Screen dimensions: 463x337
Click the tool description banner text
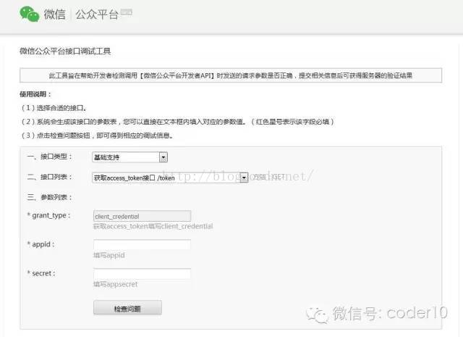coord(231,75)
